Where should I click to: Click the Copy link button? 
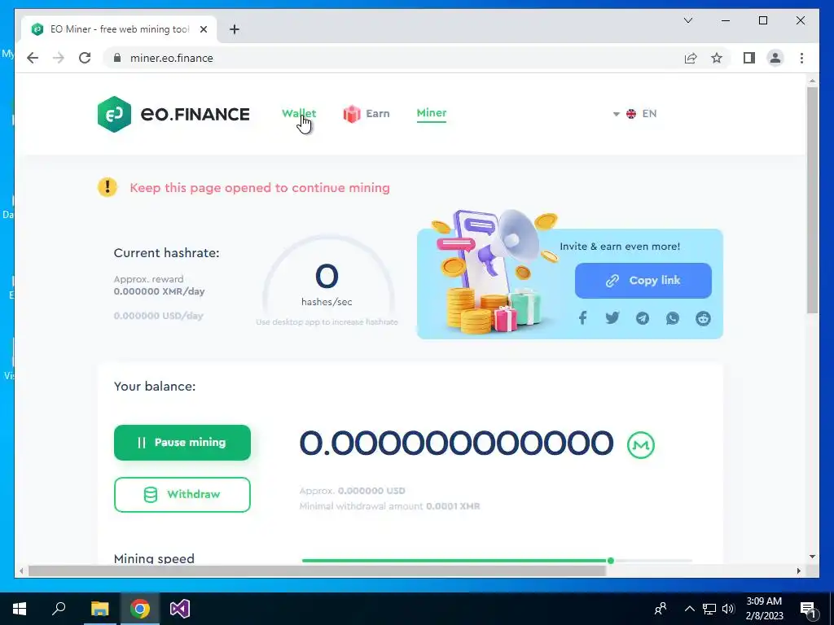tap(643, 280)
